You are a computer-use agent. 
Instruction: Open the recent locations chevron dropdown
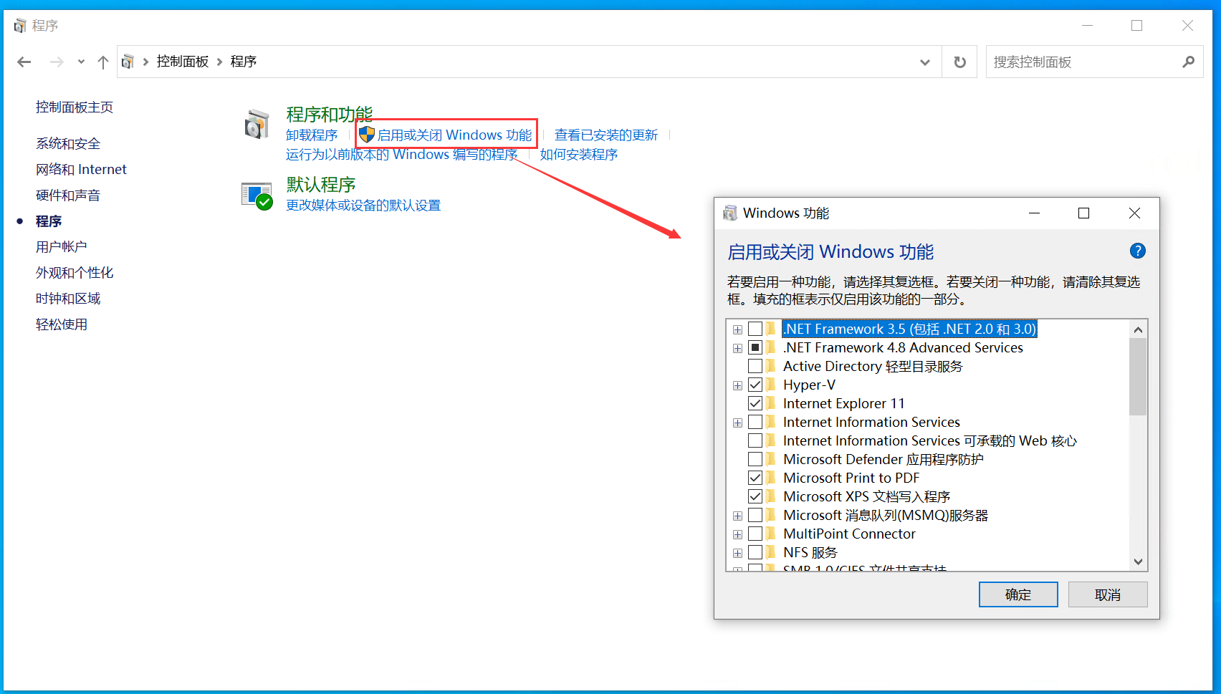click(81, 62)
